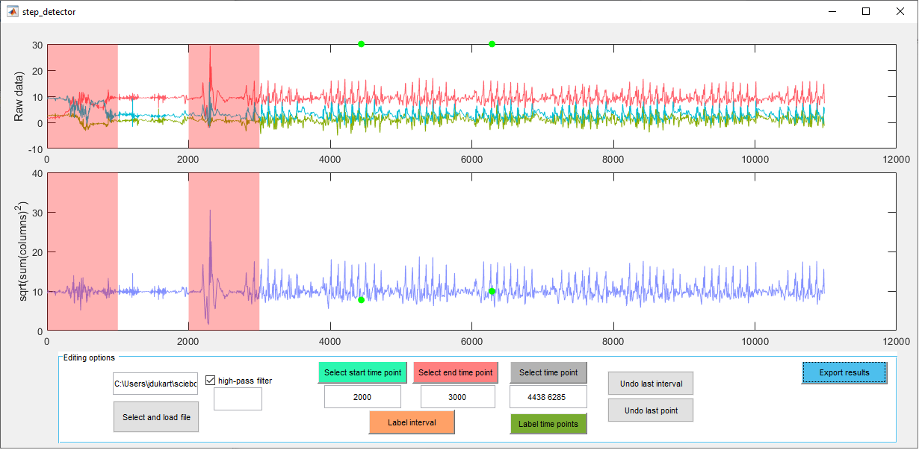919x450 pixels.
Task: Click the green marker near 6285 on the bottom plot
Action: 491,293
